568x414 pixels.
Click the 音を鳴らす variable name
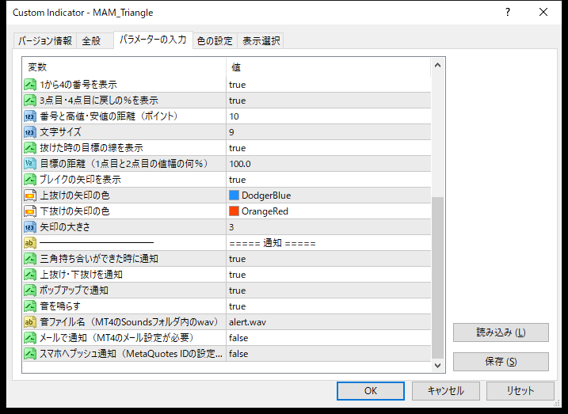pos(60,306)
